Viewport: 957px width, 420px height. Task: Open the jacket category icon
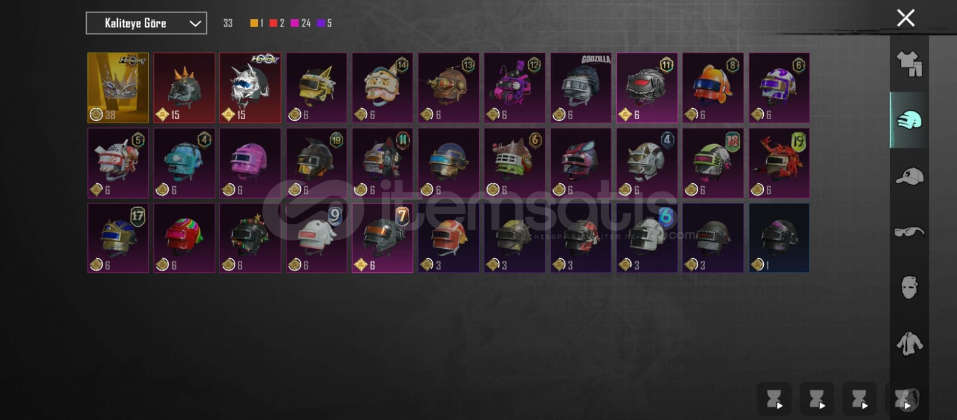pyautogui.click(x=909, y=344)
